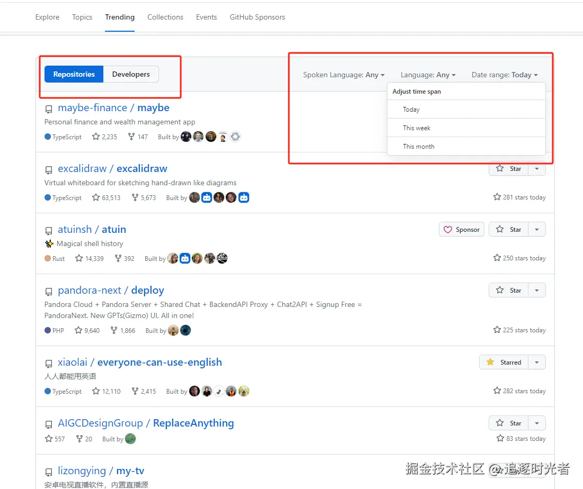View 1,866 forks of pandora-next deploy
This screenshot has width=583, height=489.
click(x=123, y=330)
